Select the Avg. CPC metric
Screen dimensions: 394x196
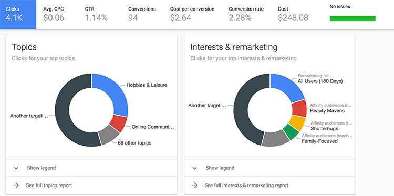(x=54, y=15)
